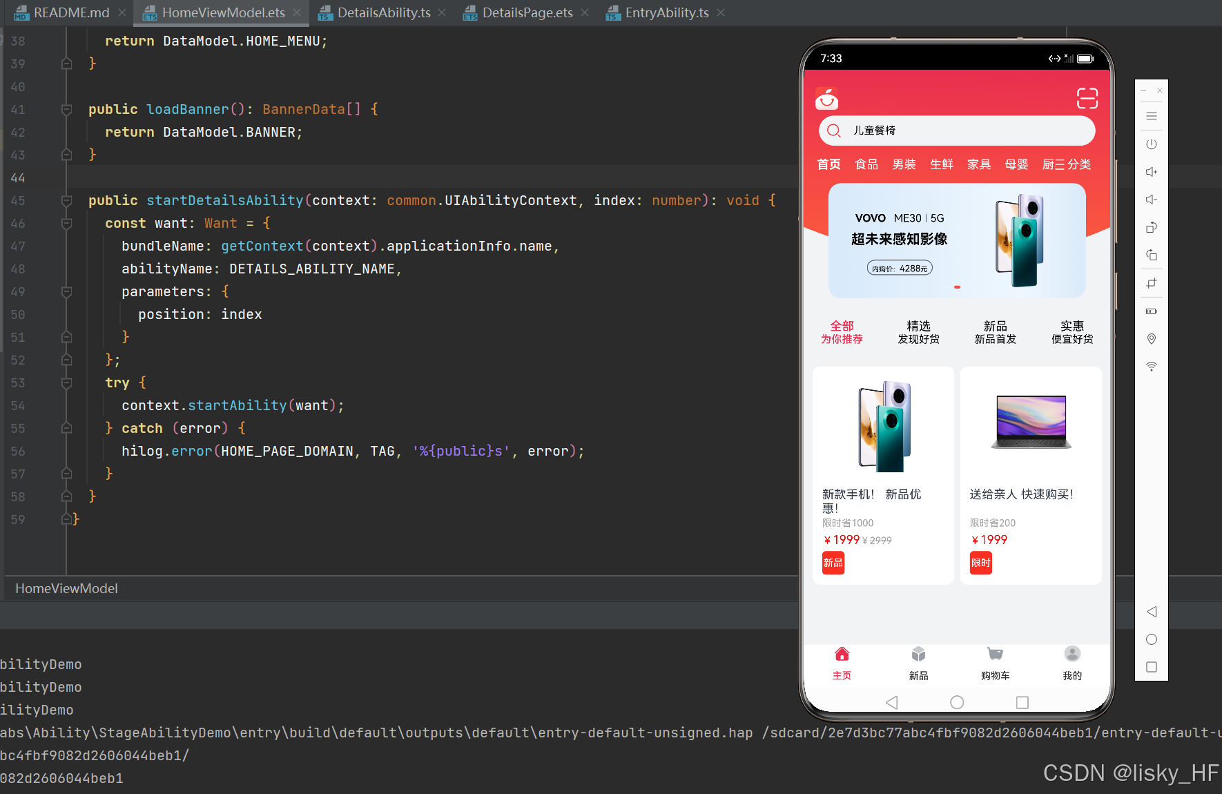Tap phone screen home navigation circle
1222x794 pixels.
tap(957, 702)
